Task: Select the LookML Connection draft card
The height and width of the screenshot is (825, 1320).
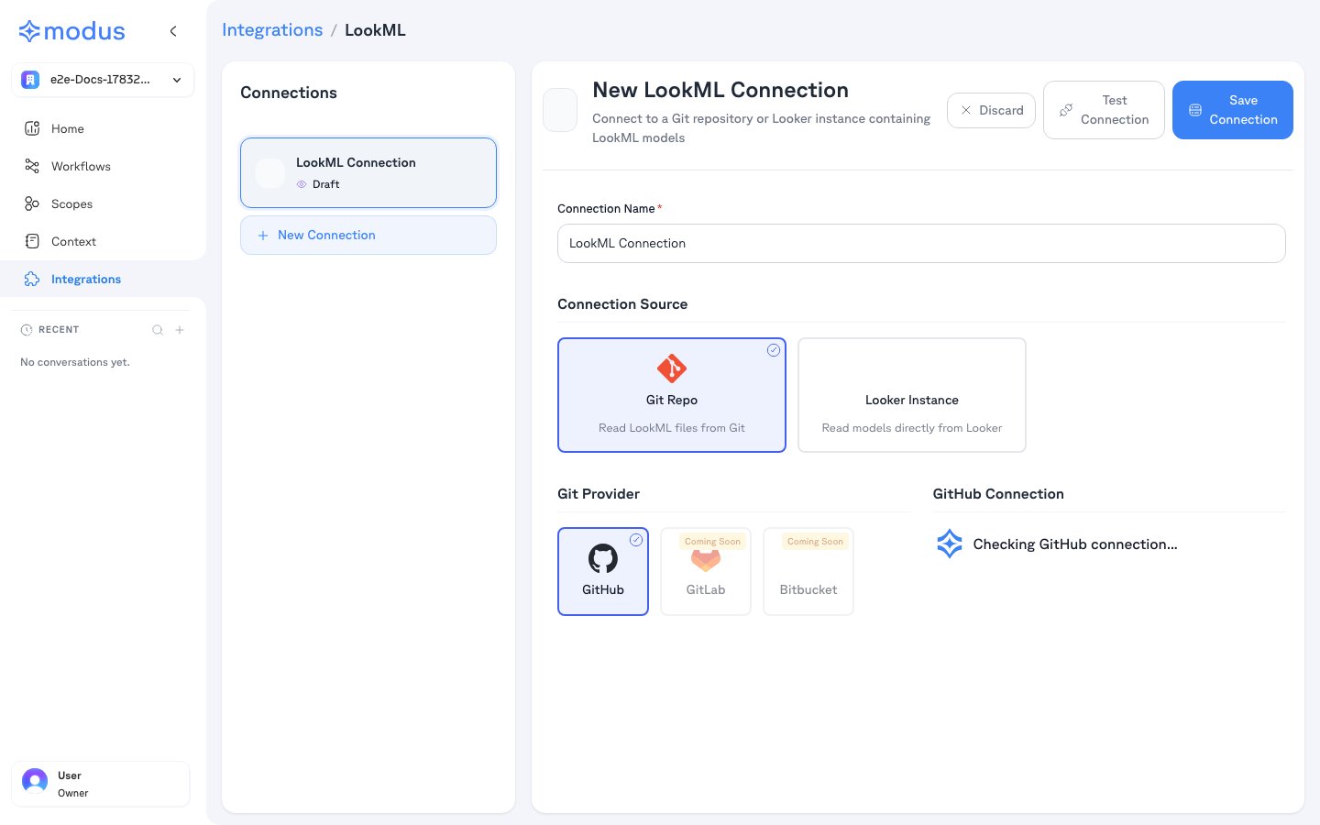Action: coord(368,172)
